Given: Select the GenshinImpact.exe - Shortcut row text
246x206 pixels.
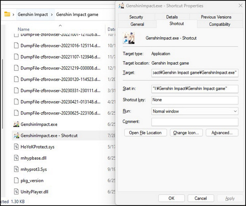Looking at the screenshot, I should [49, 135].
